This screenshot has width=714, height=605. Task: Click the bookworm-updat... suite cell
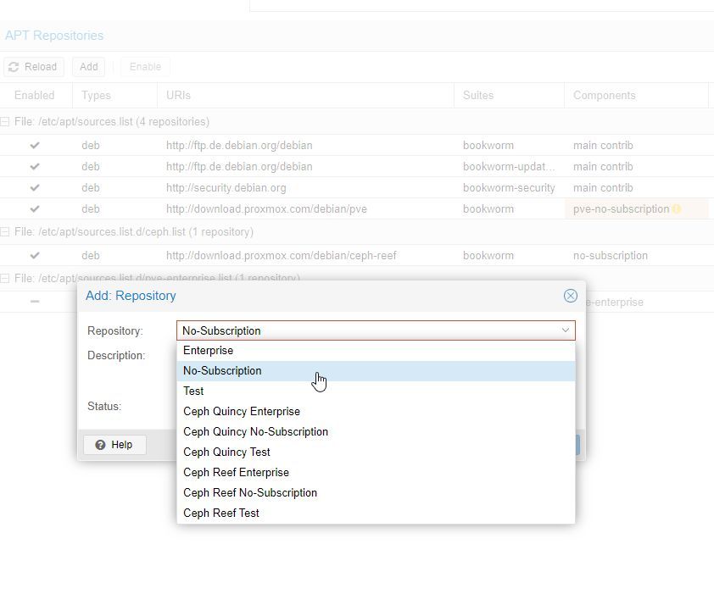[509, 166]
